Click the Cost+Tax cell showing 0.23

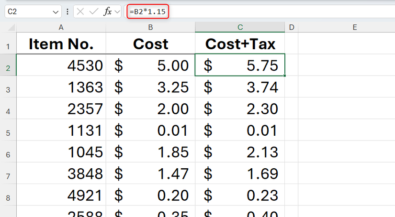tap(240, 195)
